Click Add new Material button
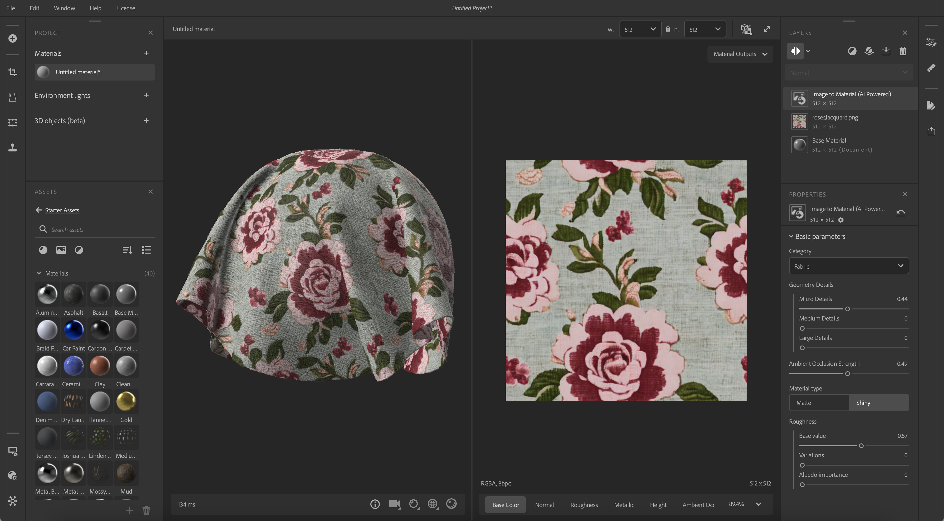Image resolution: width=944 pixels, height=521 pixels. point(146,53)
